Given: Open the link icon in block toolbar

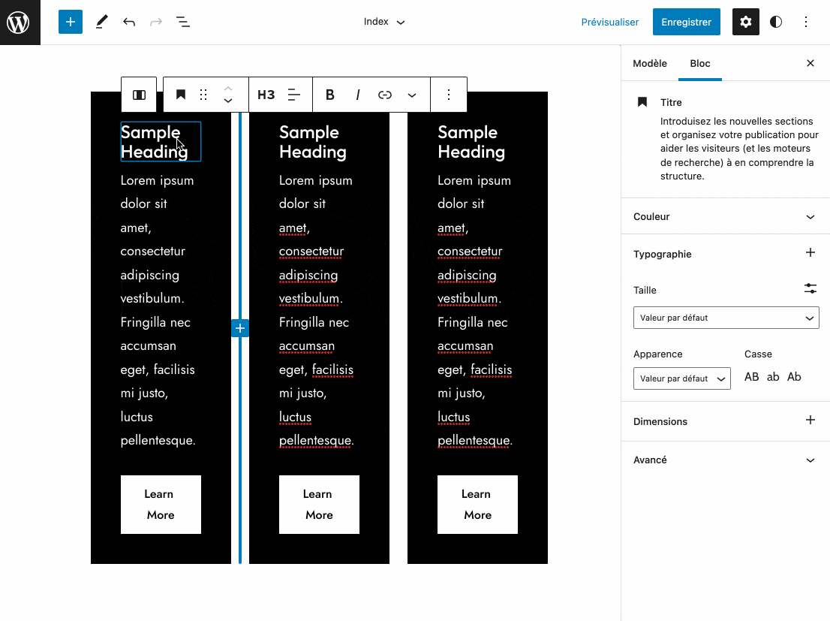Looking at the screenshot, I should coord(384,95).
